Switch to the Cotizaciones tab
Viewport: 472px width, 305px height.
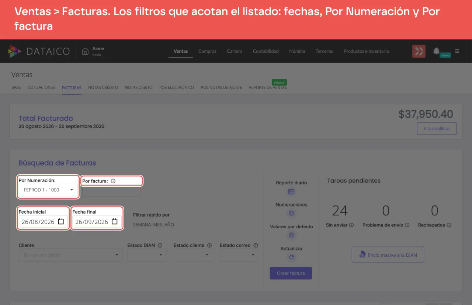point(41,88)
